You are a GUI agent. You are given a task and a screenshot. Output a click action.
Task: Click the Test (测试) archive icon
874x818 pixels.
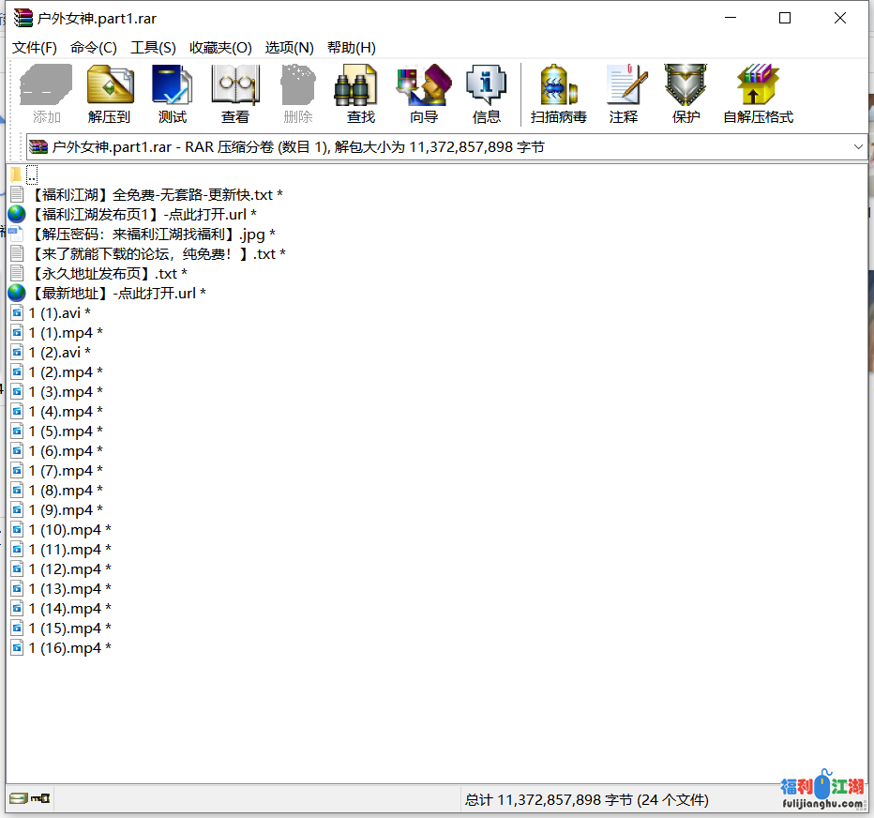tap(173, 94)
